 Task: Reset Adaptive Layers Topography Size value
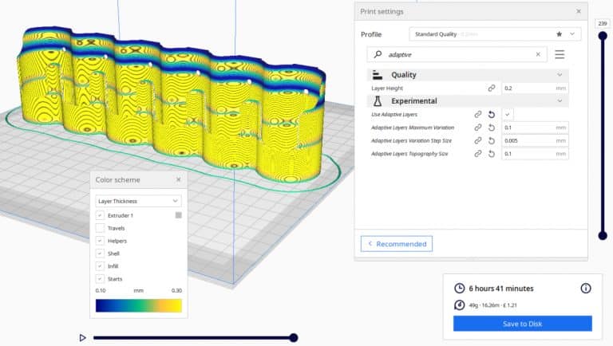(x=492, y=154)
